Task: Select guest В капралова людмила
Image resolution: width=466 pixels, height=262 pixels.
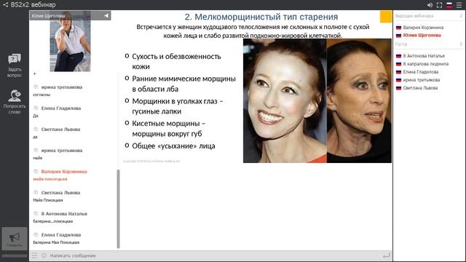Action: click(x=425, y=64)
